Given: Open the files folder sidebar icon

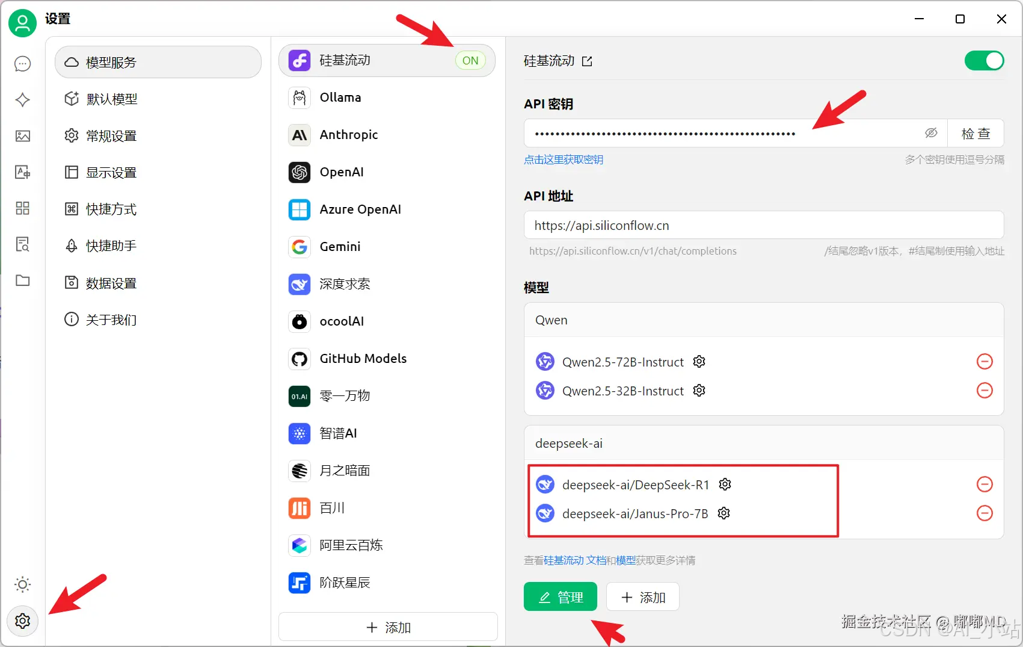Looking at the screenshot, I should point(23,280).
